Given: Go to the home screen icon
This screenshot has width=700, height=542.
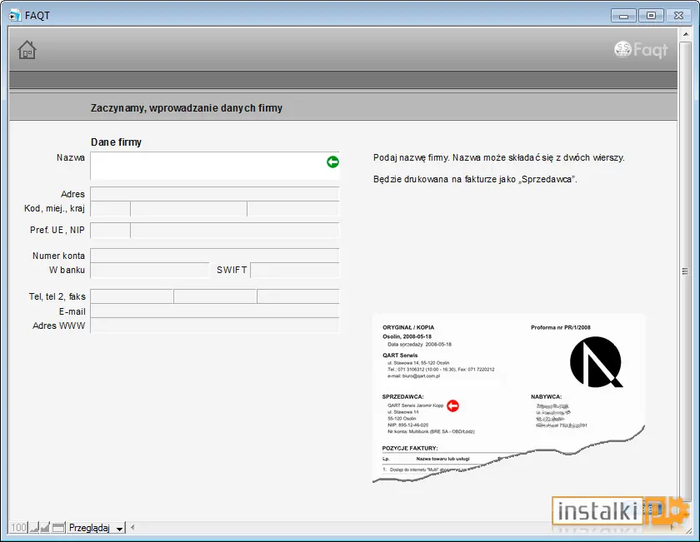Looking at the screenshot, I should (27, 50).
